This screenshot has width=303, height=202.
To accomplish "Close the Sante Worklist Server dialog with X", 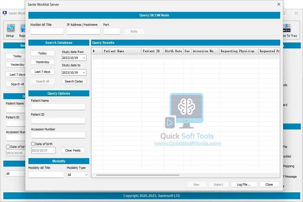I will coord(279,4).
